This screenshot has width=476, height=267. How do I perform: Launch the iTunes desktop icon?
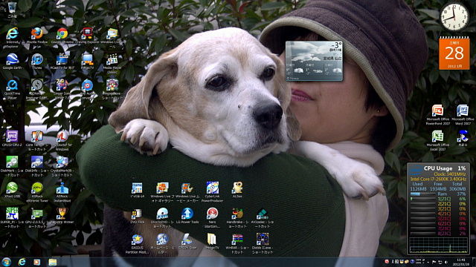tap(37, 61)
